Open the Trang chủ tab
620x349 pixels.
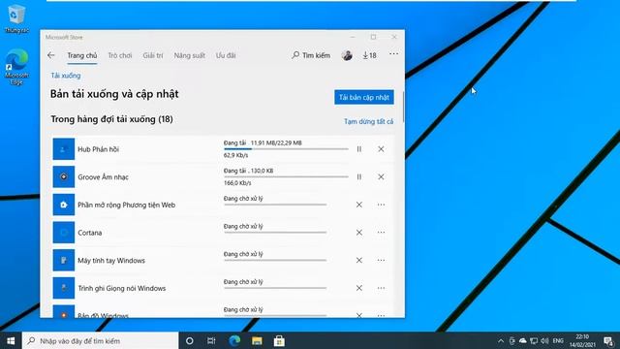coord(81,55)
